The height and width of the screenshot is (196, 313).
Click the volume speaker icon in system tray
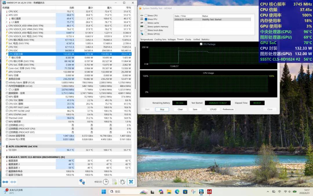[x=290, y=192]
